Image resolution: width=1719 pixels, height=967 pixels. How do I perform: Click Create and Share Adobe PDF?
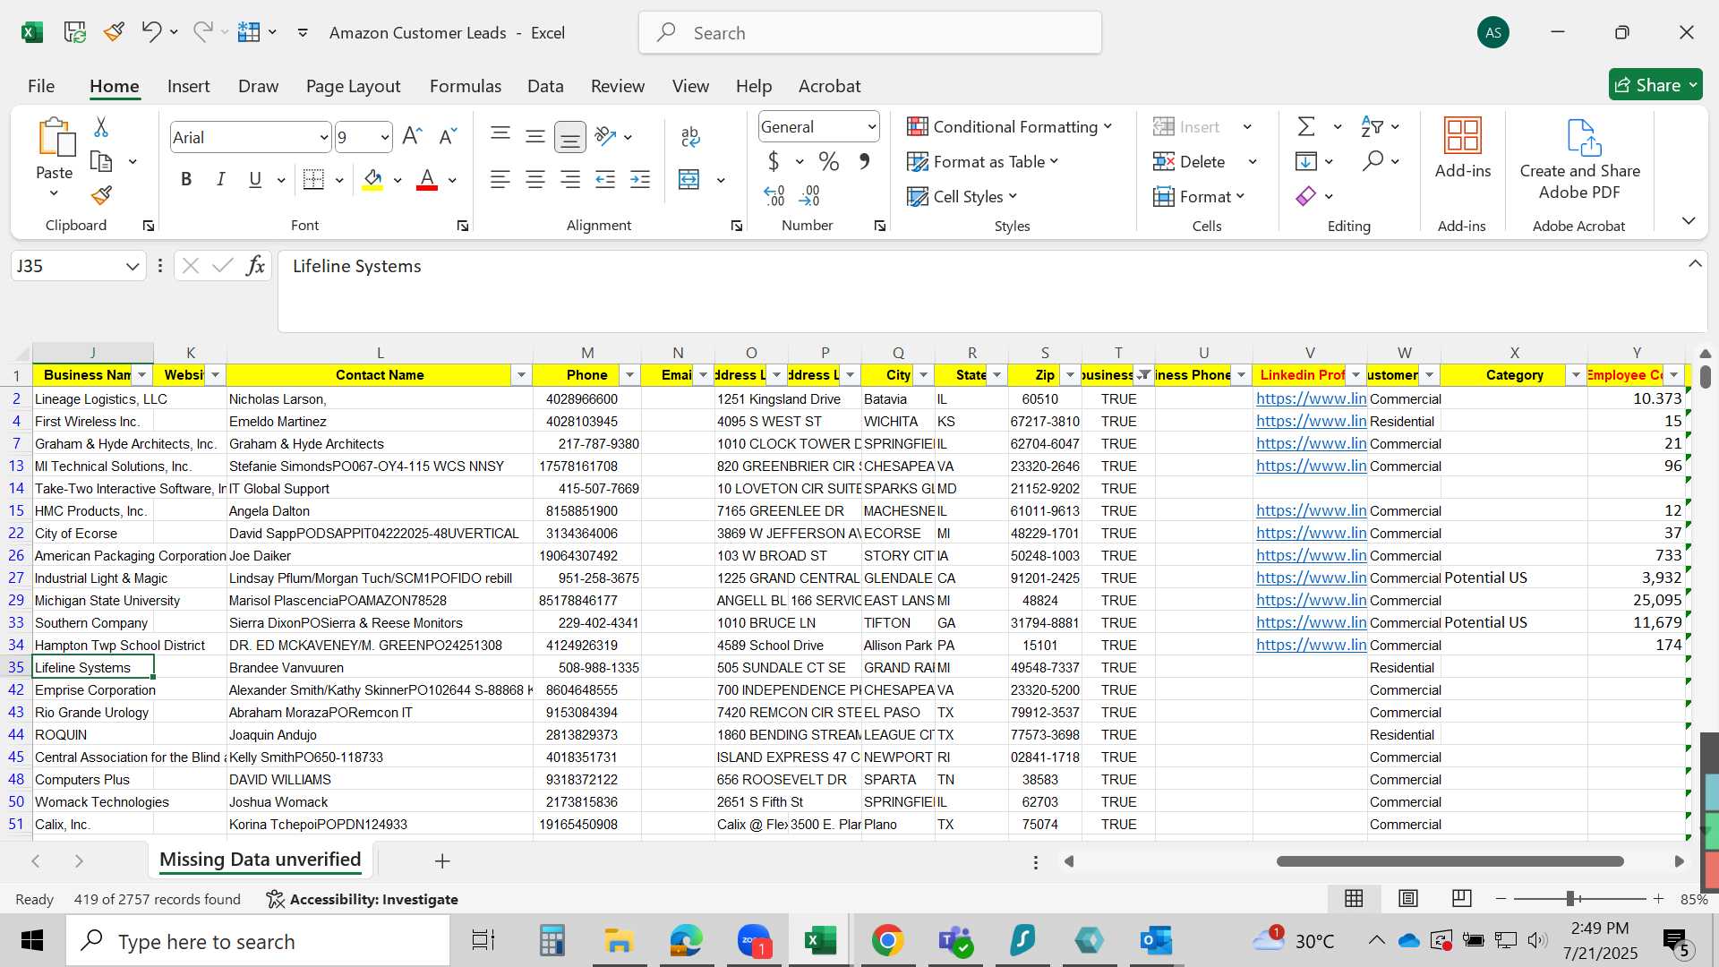(x=1580, y=159)
